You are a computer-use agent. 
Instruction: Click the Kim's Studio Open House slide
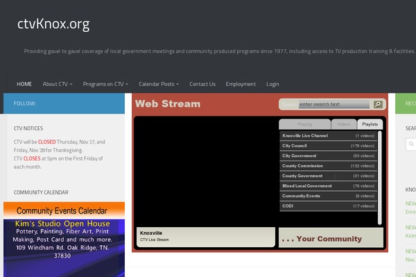64,248
